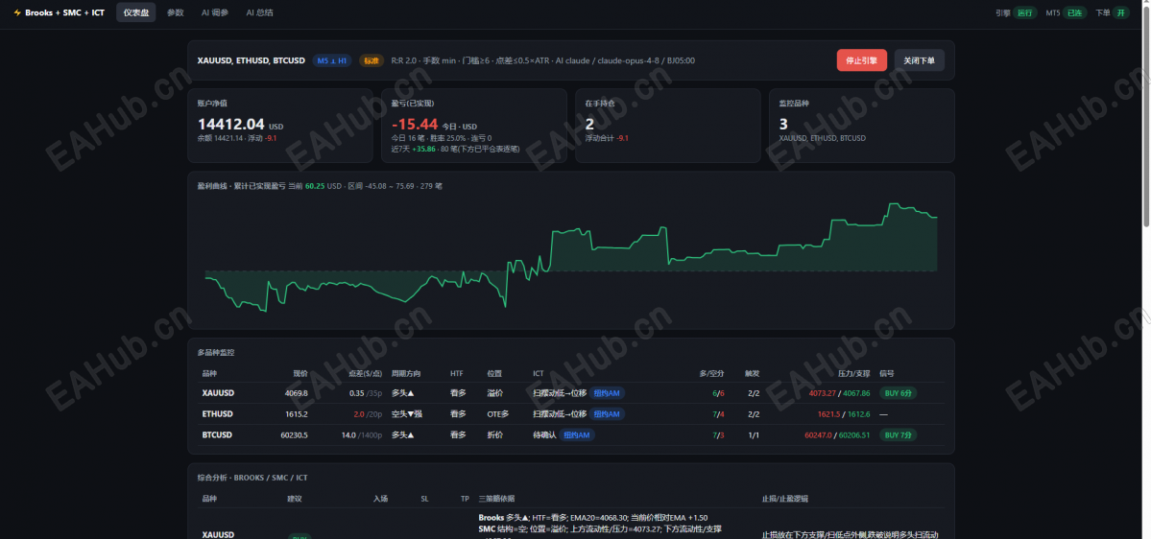Screen dimensions: 1151x539
Task: Click the 点差($/点) column header
Action: [365, 373]
